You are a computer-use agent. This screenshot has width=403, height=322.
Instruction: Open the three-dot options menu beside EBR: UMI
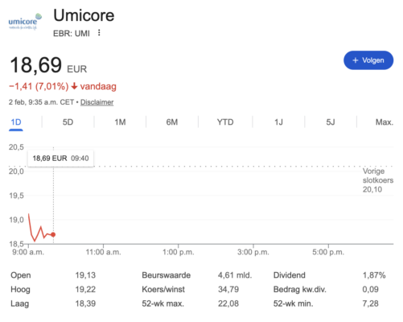[99, 33]
